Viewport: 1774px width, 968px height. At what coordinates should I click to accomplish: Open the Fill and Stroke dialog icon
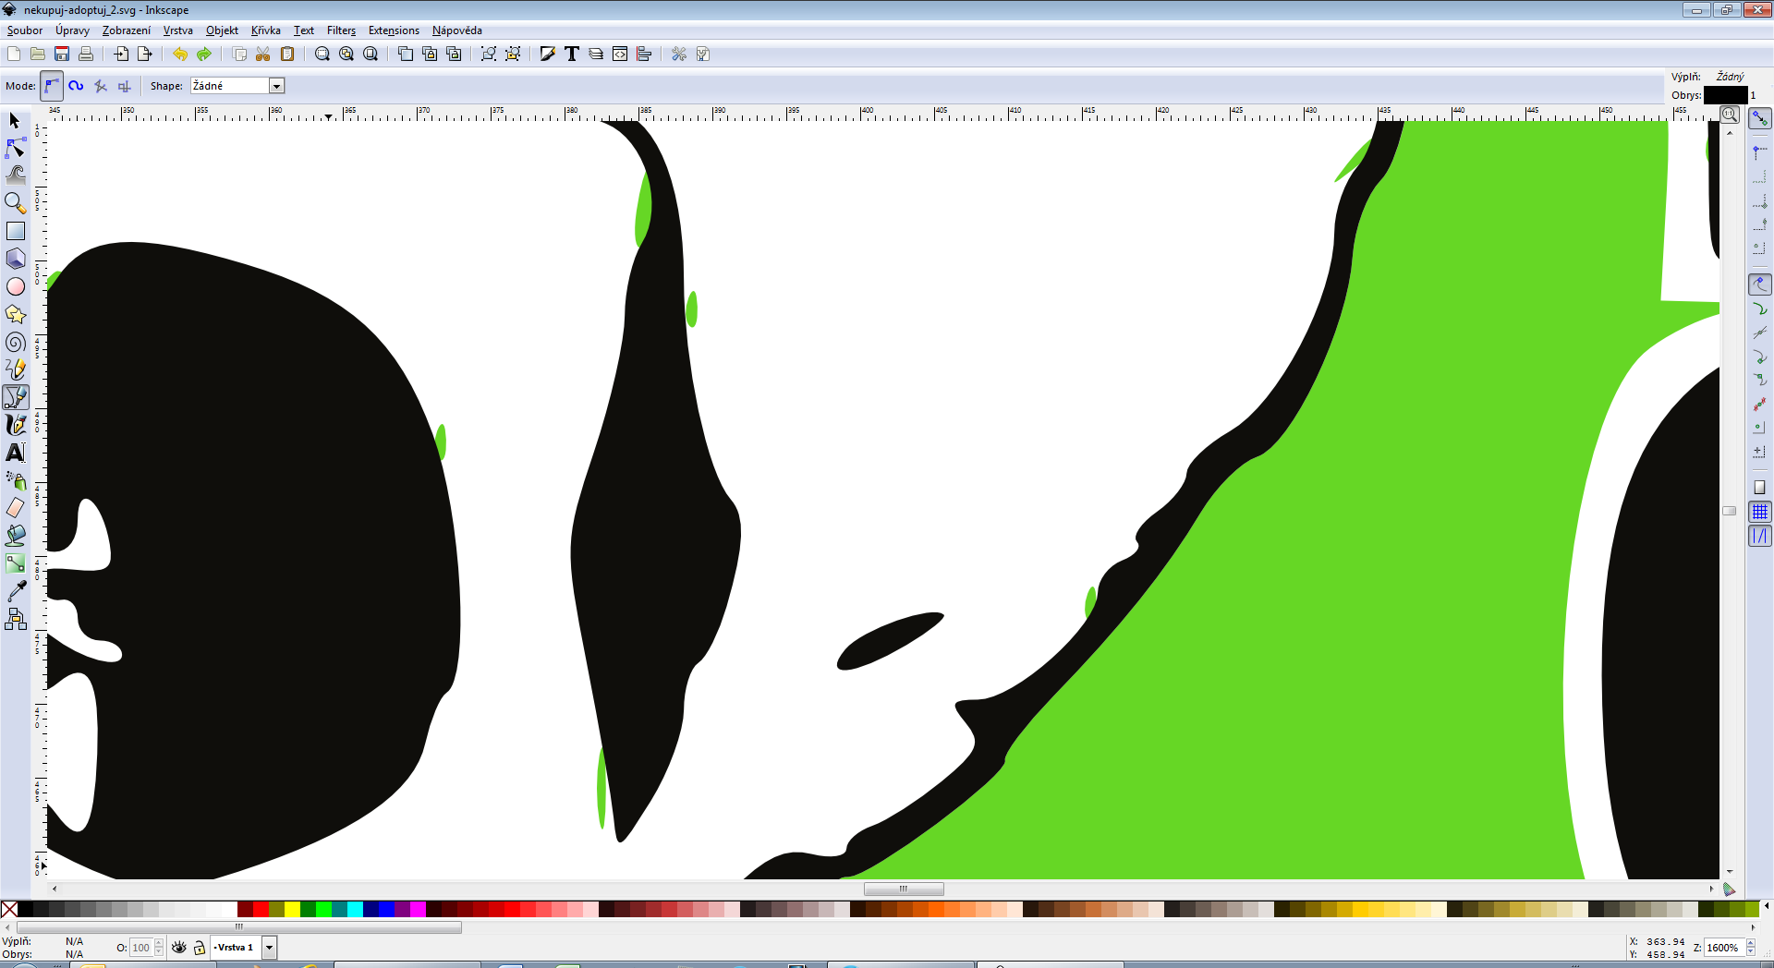coord(548,54)
